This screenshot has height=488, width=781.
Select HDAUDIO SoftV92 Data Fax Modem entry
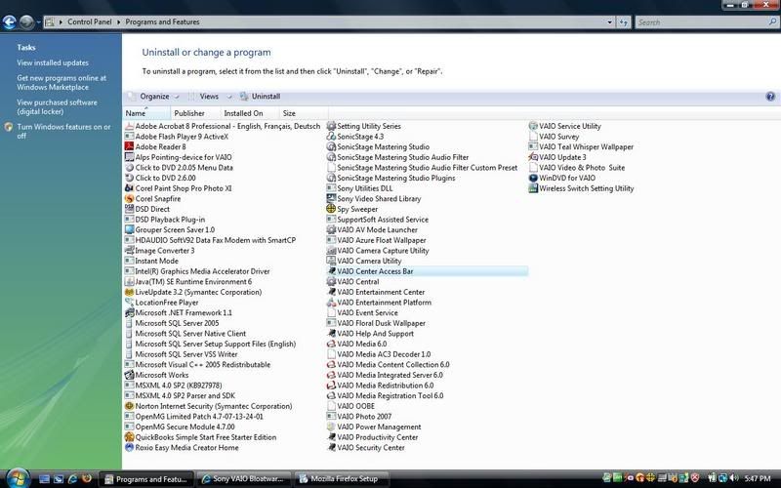coord(210,240)
